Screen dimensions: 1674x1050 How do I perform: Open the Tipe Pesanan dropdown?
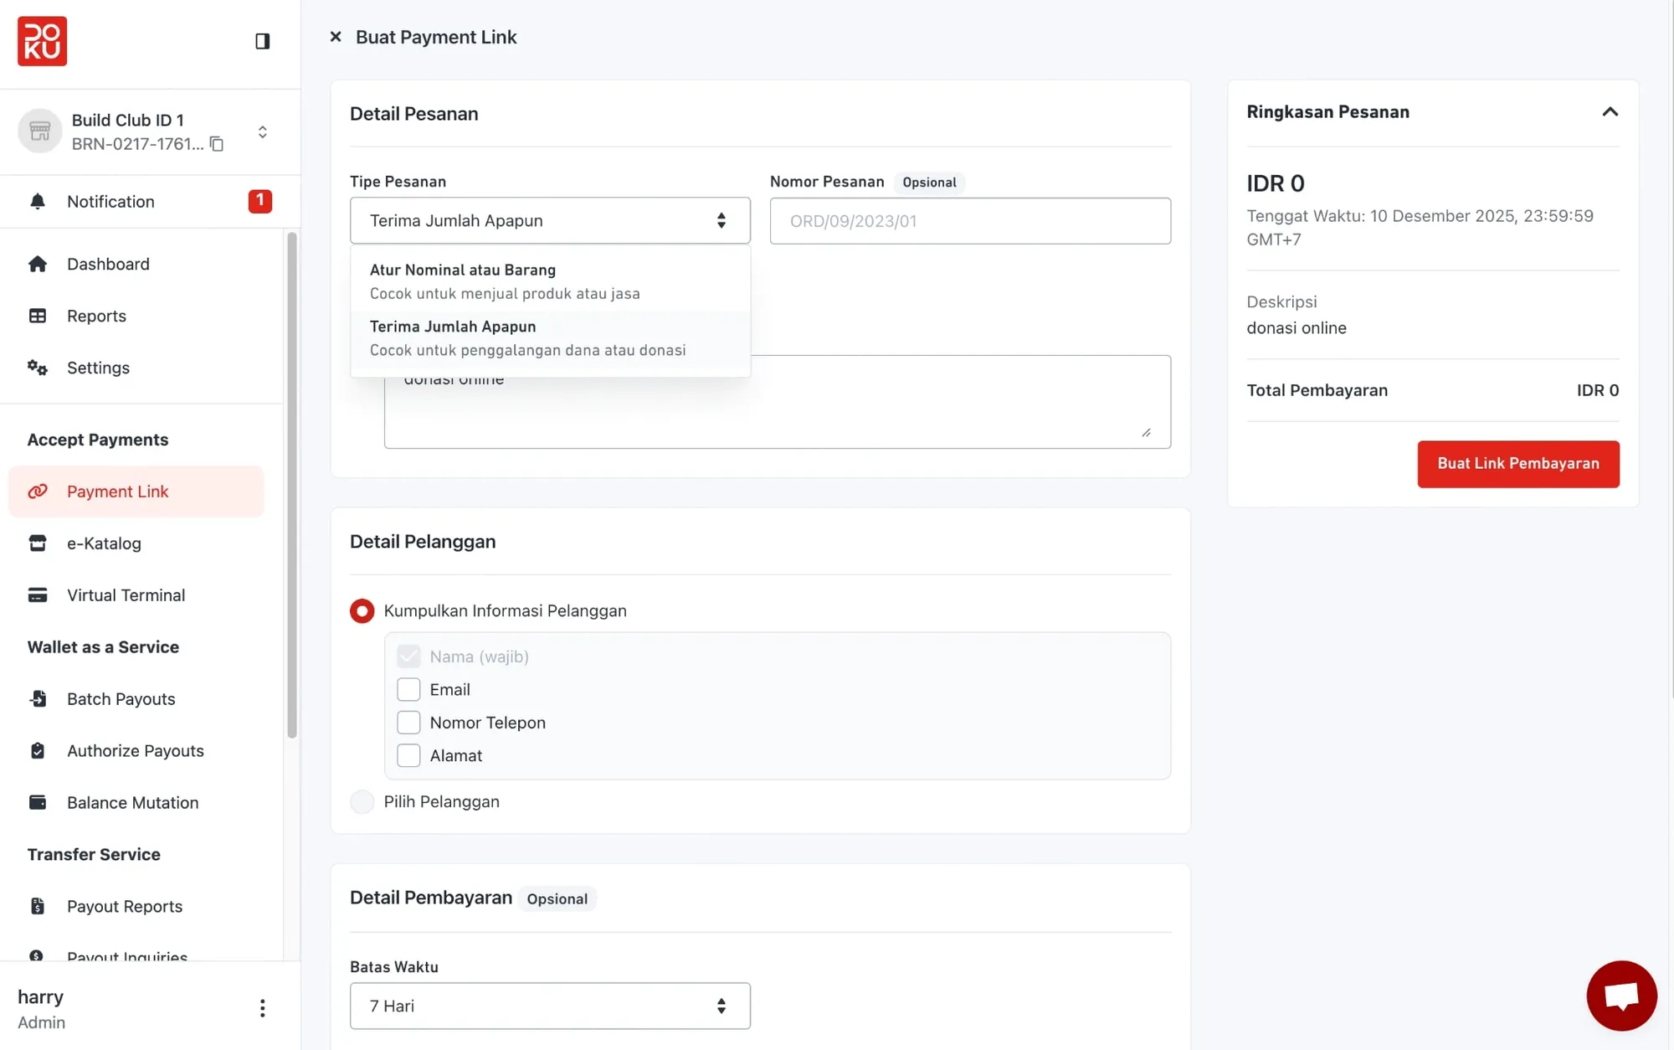(549, 221)
